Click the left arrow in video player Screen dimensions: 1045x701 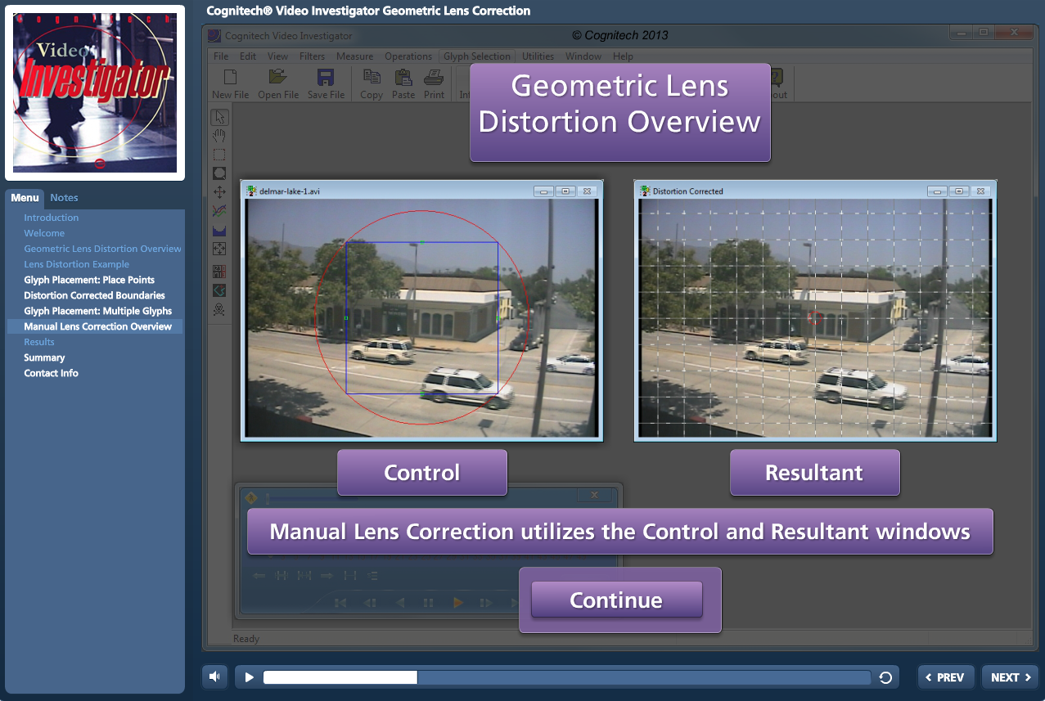(x=259, y=575)
